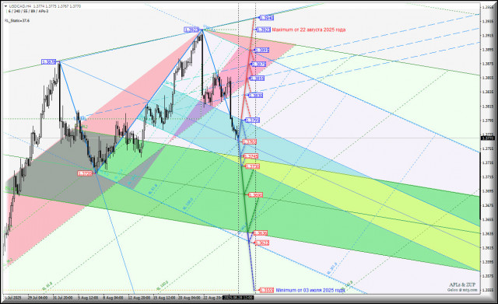498x304 pixels.
Task: Click 1.3715 on the price axis
Action: click(488, 176)
